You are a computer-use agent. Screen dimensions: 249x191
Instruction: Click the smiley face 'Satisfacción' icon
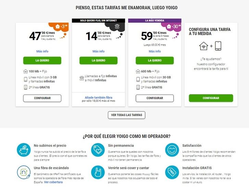[x=172, y=150]
